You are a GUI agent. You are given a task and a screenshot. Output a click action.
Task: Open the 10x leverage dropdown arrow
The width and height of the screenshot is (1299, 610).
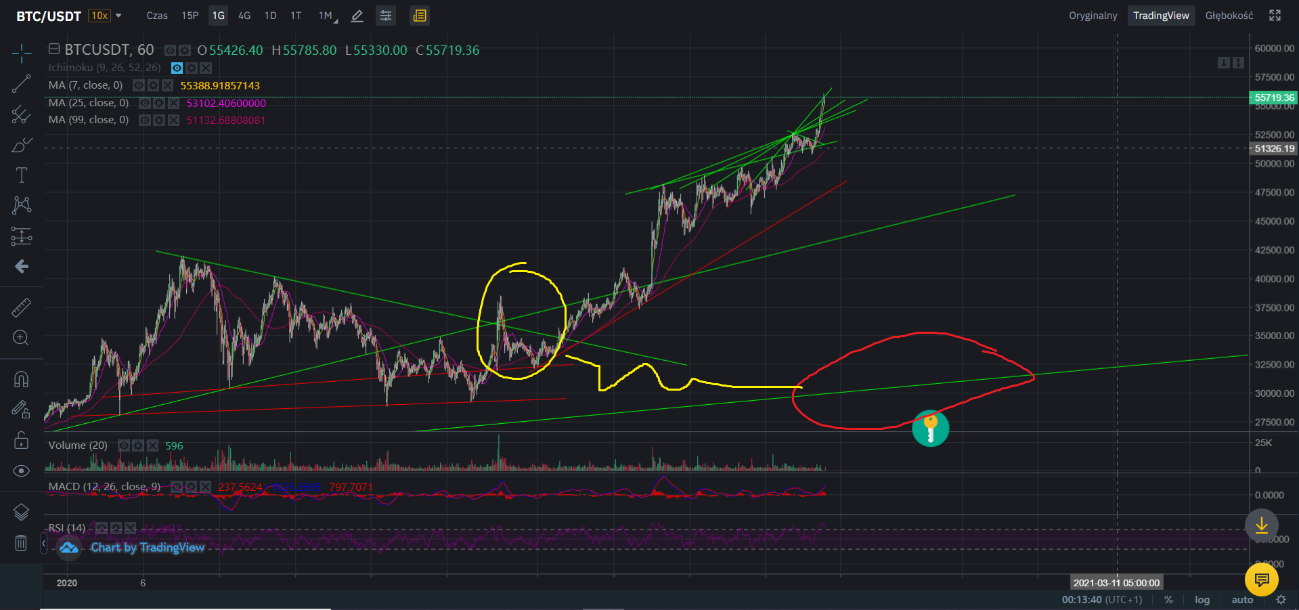pos(118,16)
